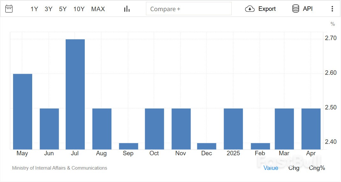Screen dimensions: 341x182
Task: Switch to the Chg display mode
Action: point(294,168)
